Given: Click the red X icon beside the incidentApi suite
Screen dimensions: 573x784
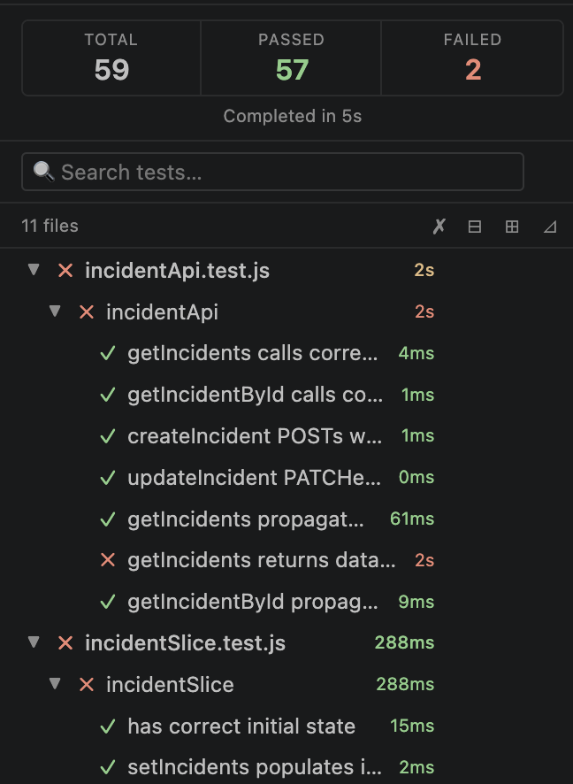Looking at the screenshot, I should pyautogui.click(x=87, y=311).
